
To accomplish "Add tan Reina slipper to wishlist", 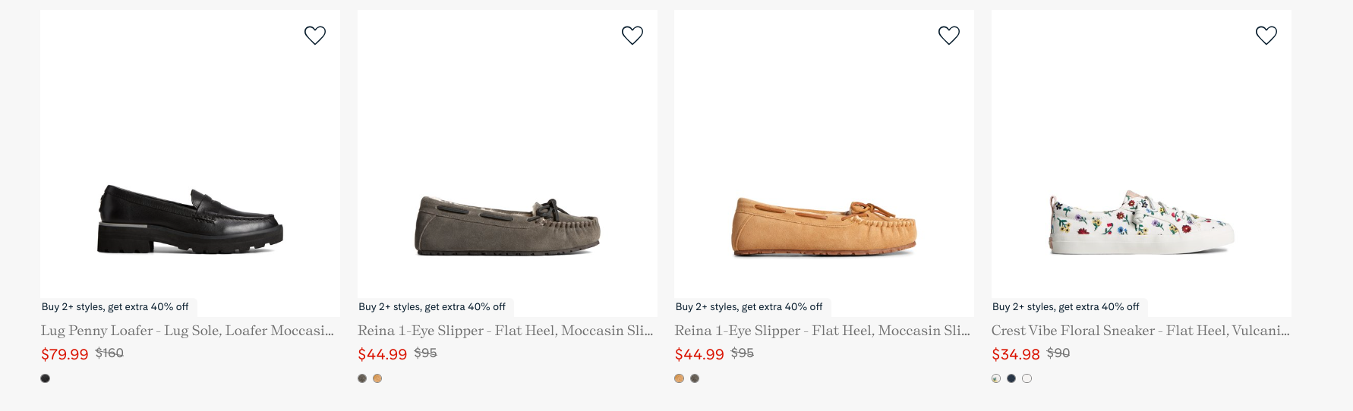I will pyautogui.click(x=949, y=36).
